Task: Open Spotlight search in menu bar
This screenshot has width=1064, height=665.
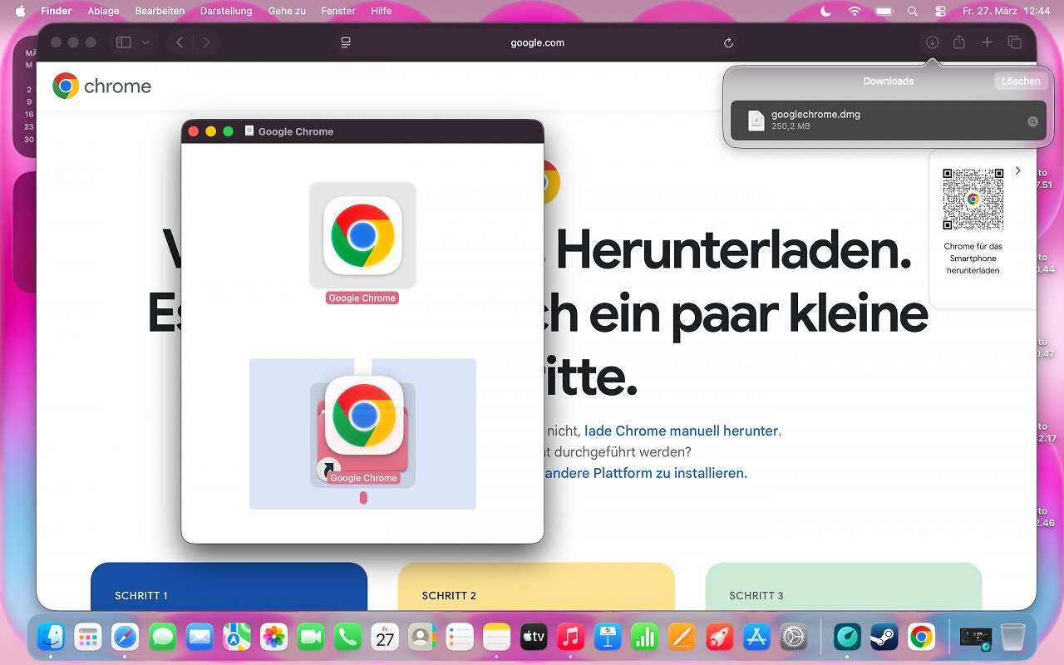Action: [x=913, y=11]
